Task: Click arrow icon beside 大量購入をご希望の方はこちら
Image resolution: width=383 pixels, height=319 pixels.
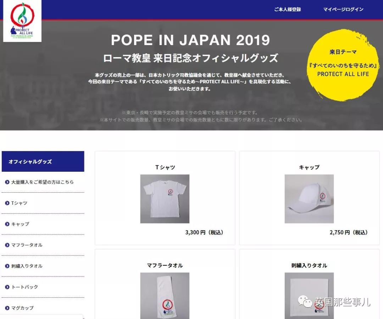Action: 7,182
